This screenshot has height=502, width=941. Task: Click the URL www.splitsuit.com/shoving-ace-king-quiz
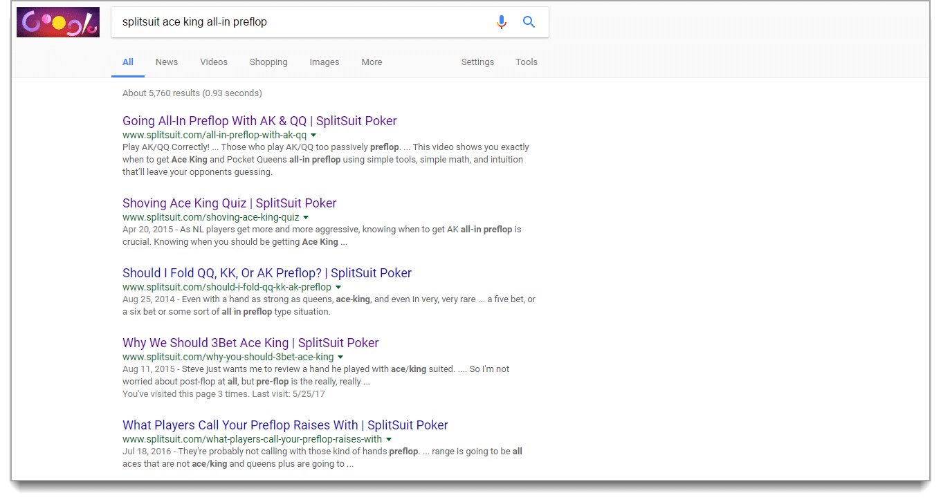click(x=211, y=217)
